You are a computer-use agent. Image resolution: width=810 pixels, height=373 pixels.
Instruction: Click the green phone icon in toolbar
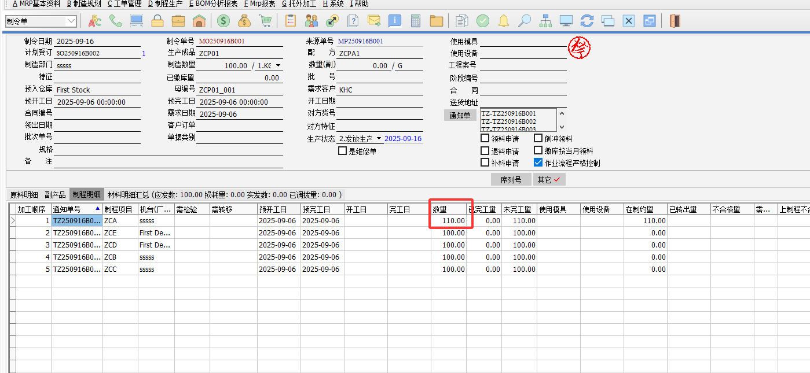[x=116, y=21]
